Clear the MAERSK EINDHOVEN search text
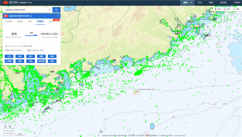 coord(49,10)
